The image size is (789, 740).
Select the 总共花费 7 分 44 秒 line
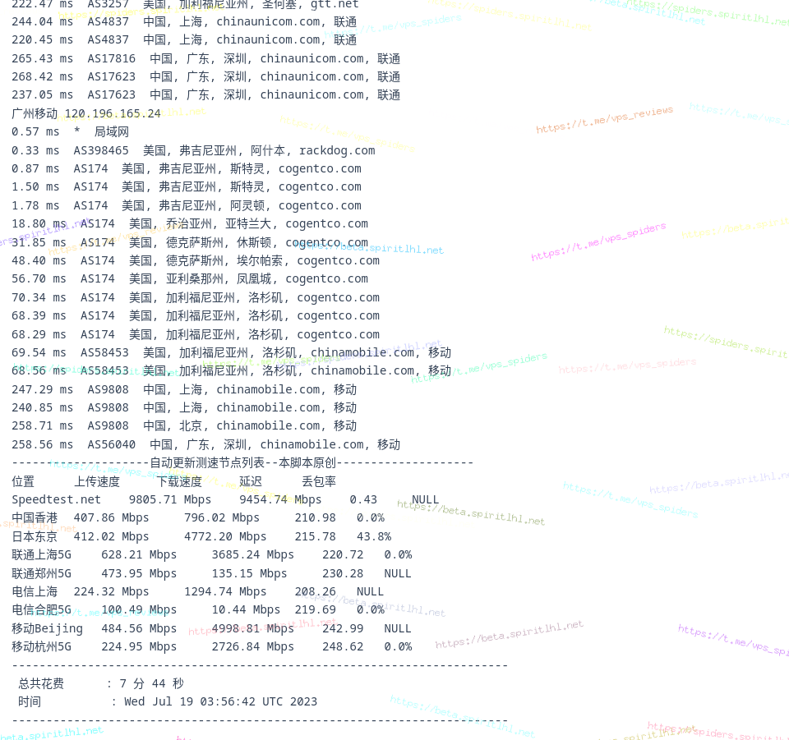coord(101,683)
